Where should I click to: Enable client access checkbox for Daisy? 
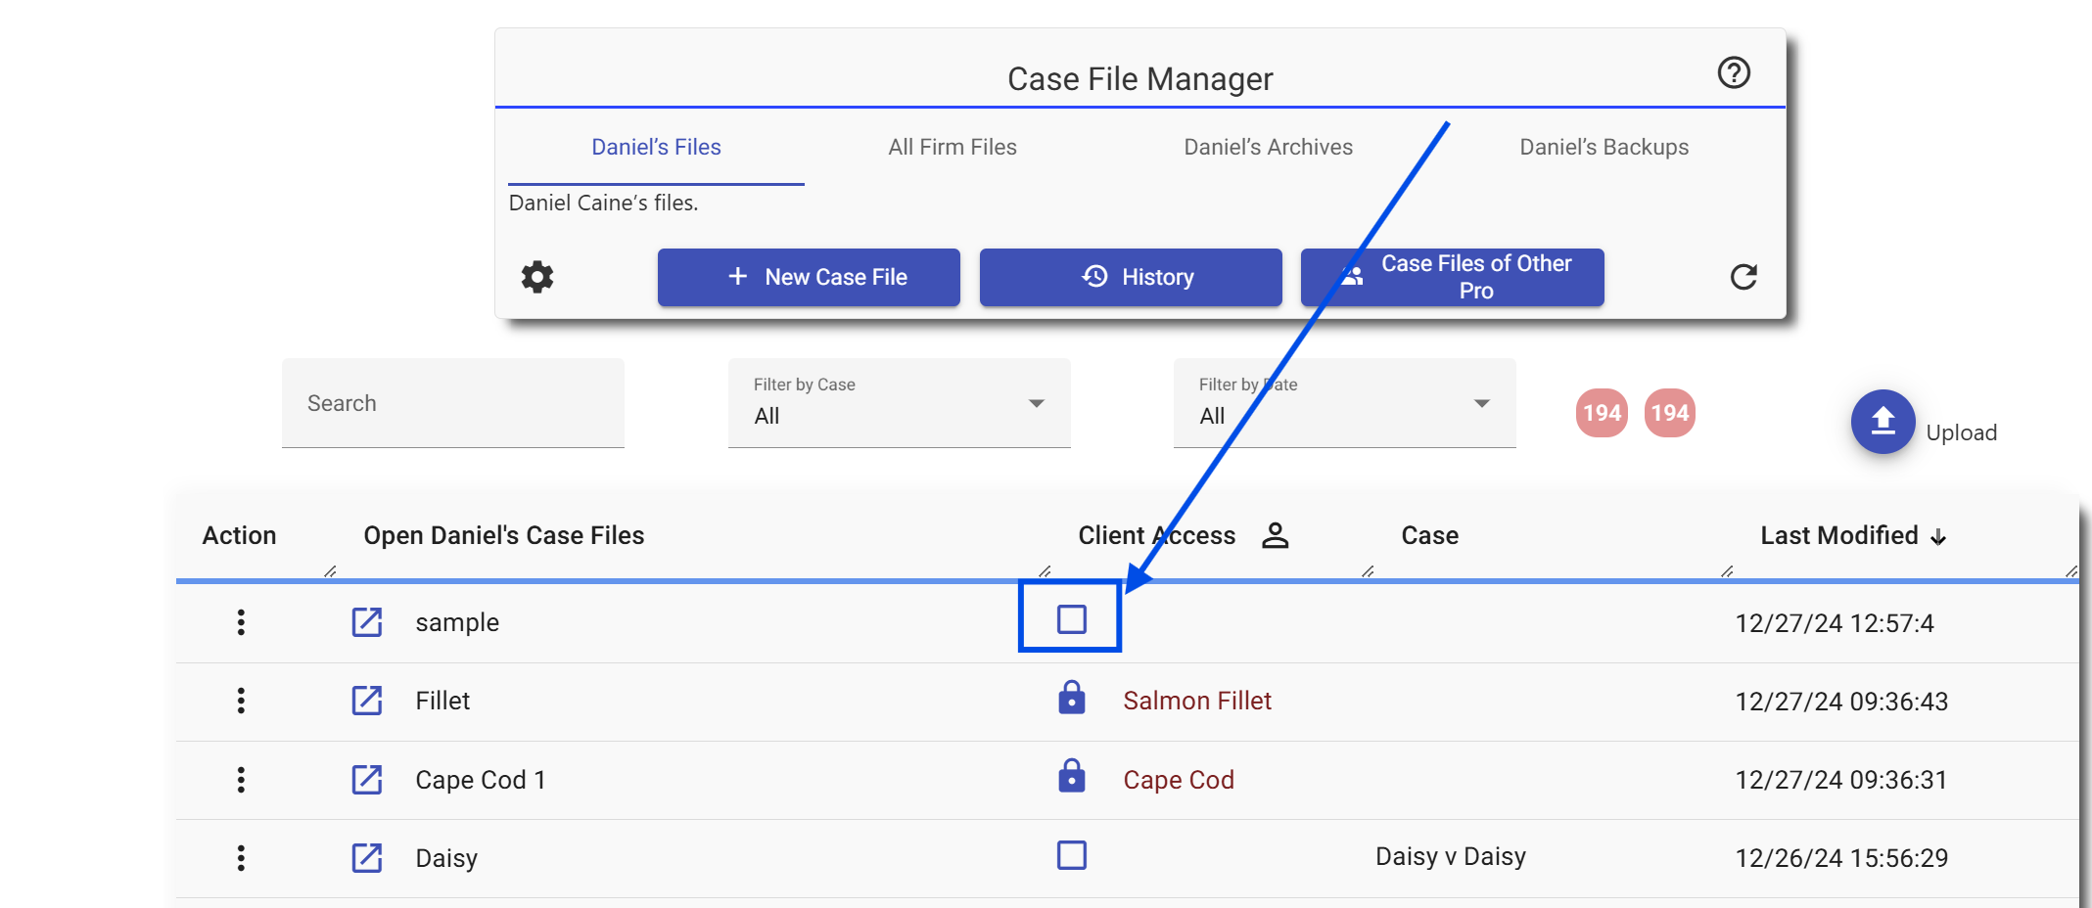[1071, 855]
